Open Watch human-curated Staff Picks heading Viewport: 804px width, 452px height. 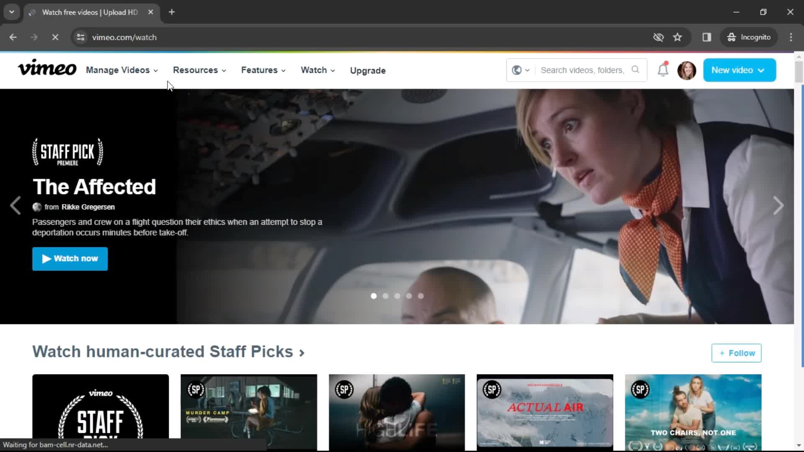pyautogui.click(x=168, y=352)
